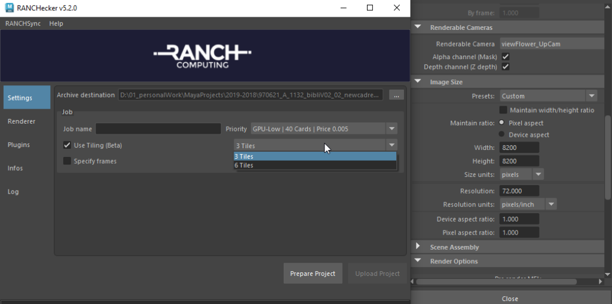Open the Infos tab
The width and height of the screenshot is (612, 304).
coord(27,168)
